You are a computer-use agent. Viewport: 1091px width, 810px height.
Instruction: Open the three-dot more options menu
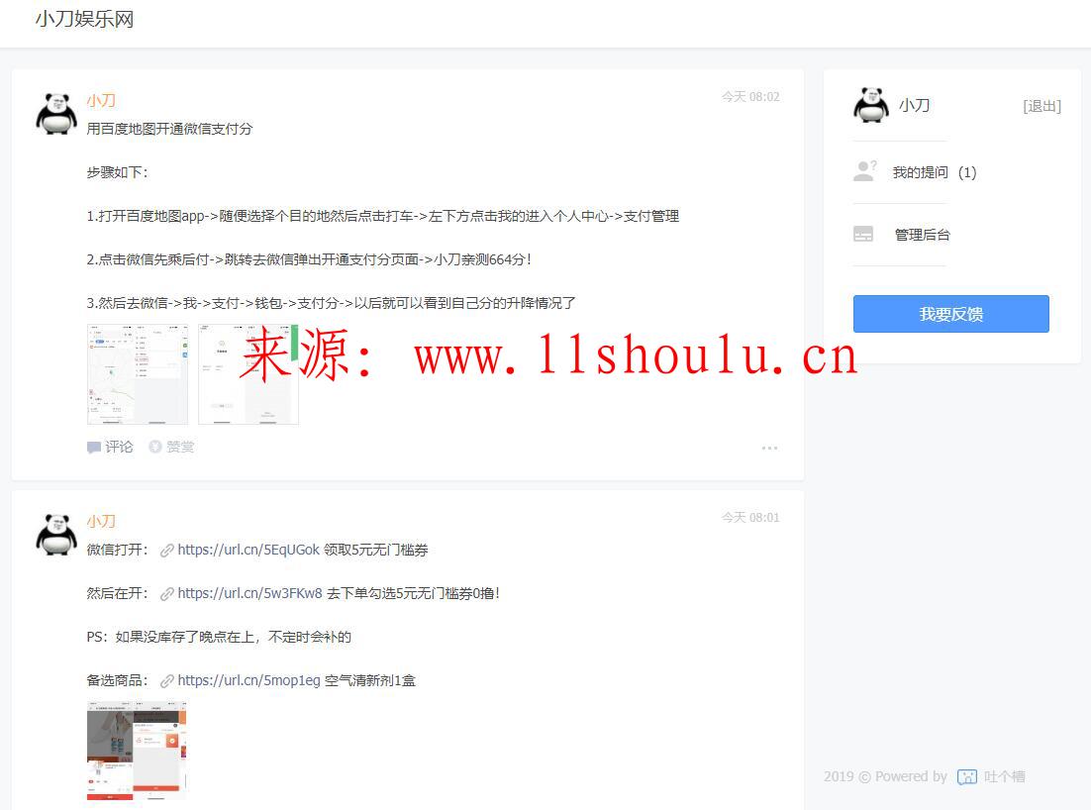(x=769, y=449)
